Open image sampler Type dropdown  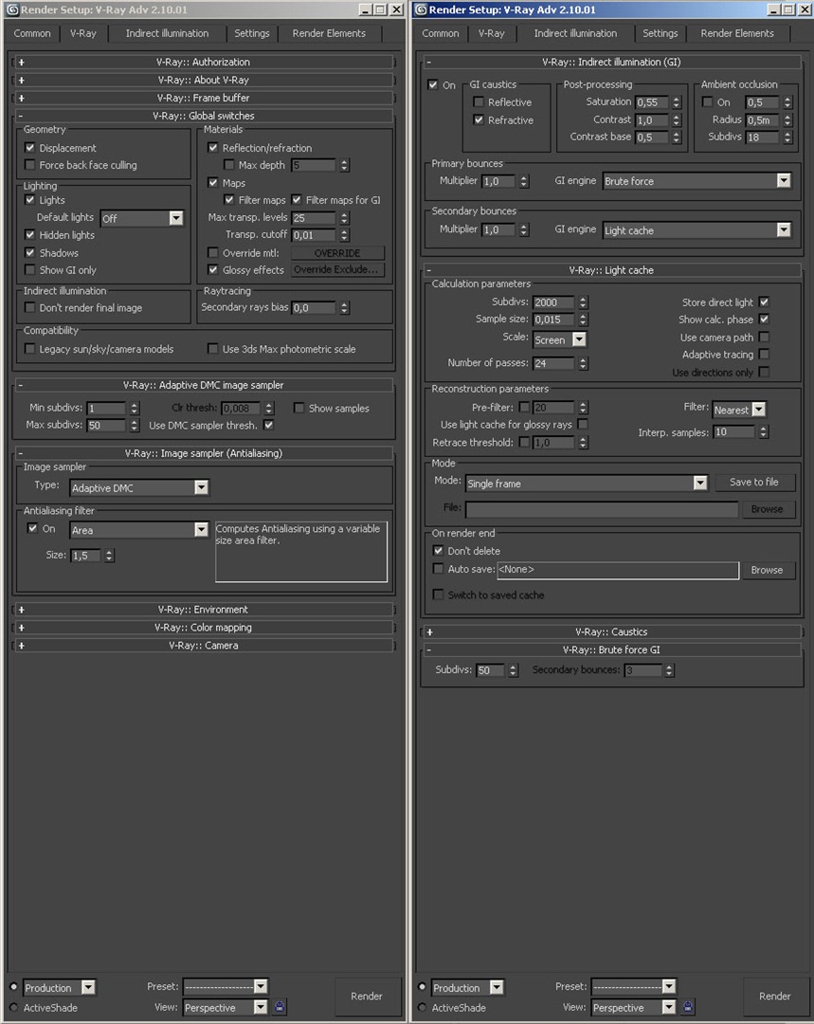139,487
